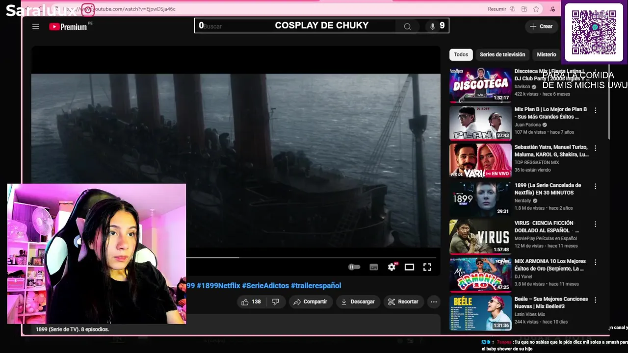Open the #SerieAdictos hashtag link
The width and height of the screenshot is (628, 353).
tap(265, 285)
